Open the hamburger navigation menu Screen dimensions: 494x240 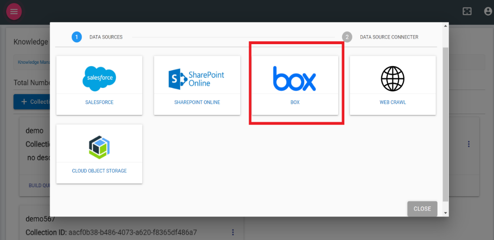click(14, 11)
